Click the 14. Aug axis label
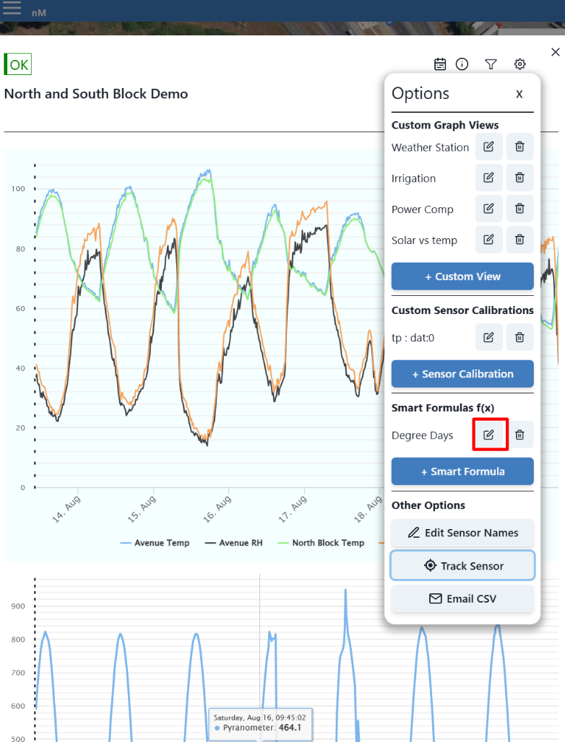 (x=66, y=509)
